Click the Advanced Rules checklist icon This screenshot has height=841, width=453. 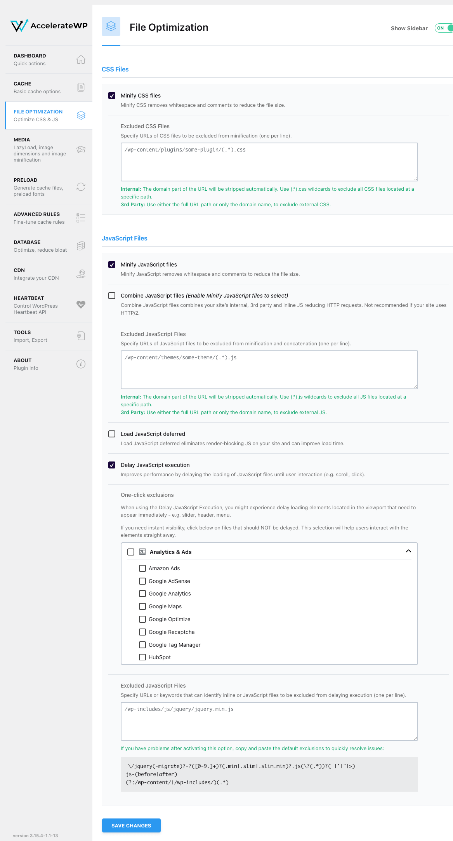tap(81, 218)
